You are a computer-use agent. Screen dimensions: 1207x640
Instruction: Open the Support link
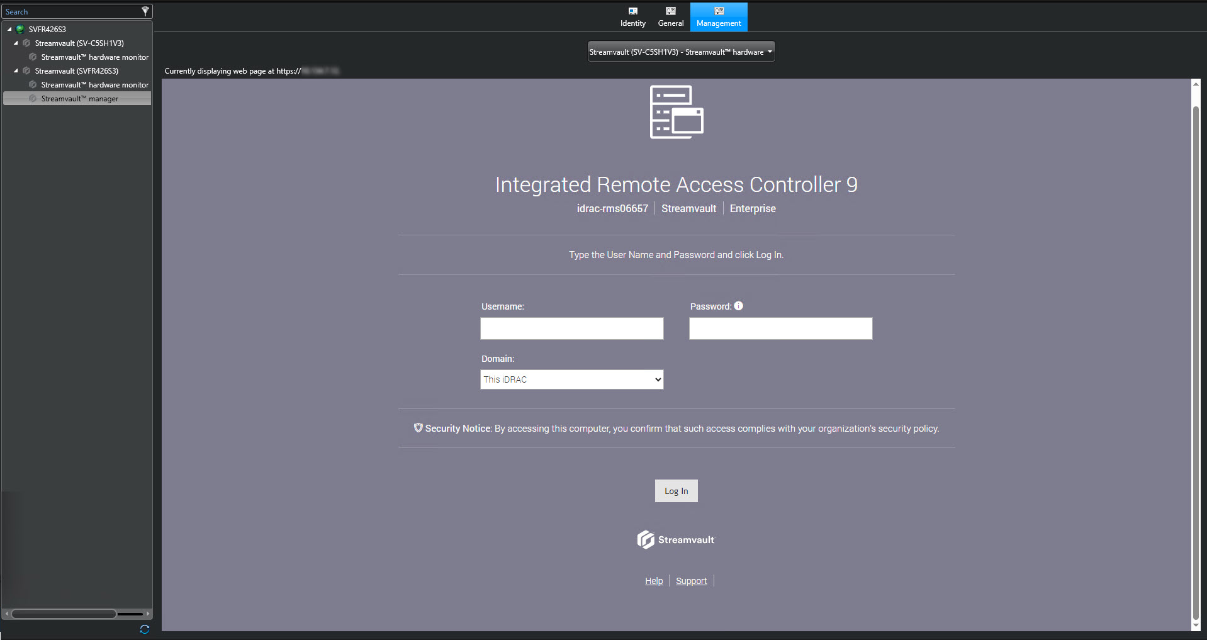[691, 580]
